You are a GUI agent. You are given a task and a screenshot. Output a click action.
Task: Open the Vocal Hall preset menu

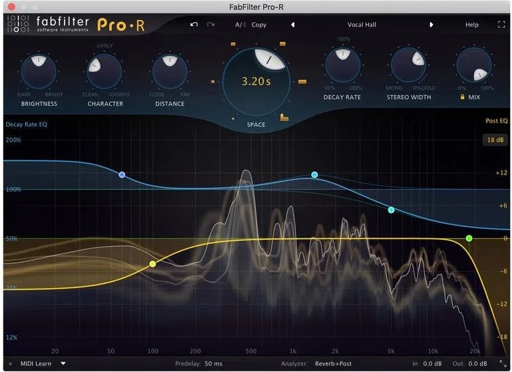362,25
